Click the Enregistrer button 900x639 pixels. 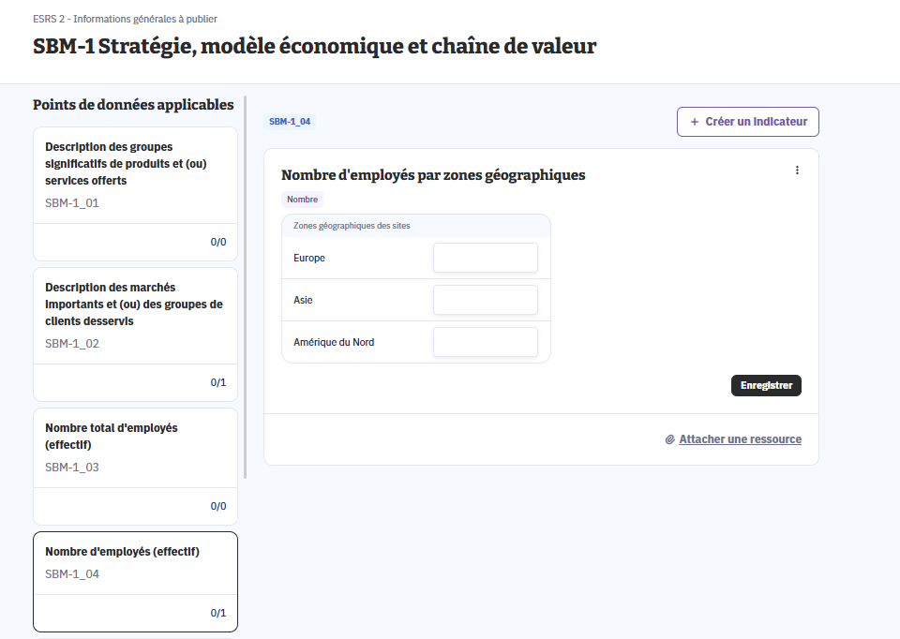(x=766, y=385)
